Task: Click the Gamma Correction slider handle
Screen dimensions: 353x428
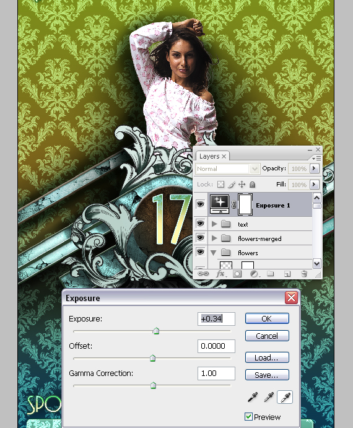Action: (153, 385)
